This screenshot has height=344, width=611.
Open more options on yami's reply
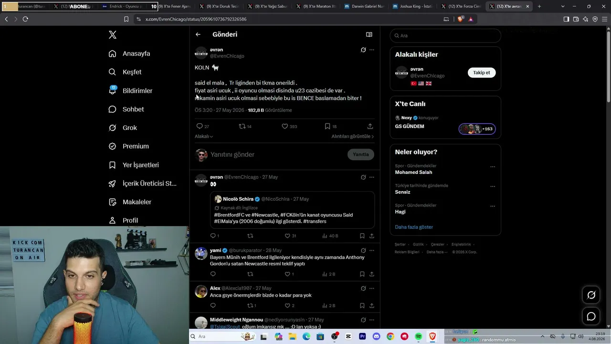[372, 250]
